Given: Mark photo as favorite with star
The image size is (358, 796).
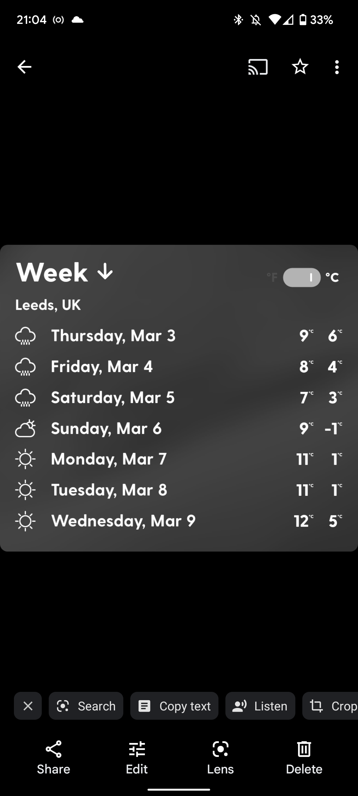Looking at the screenshot, I should point(300,67).
